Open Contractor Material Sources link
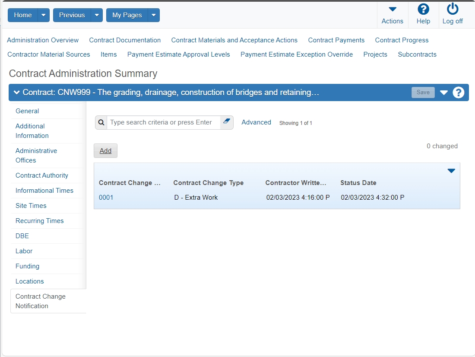This screenshot has width=475, height=357. (x=49, y=54)
